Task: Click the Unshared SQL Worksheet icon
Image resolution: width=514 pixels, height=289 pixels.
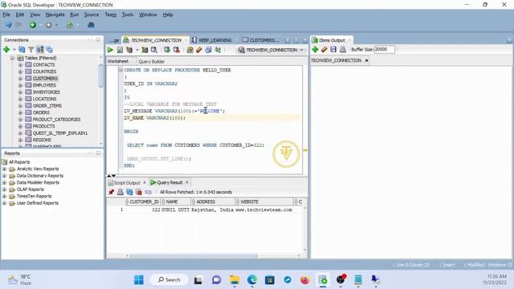Action: [190, 50]
